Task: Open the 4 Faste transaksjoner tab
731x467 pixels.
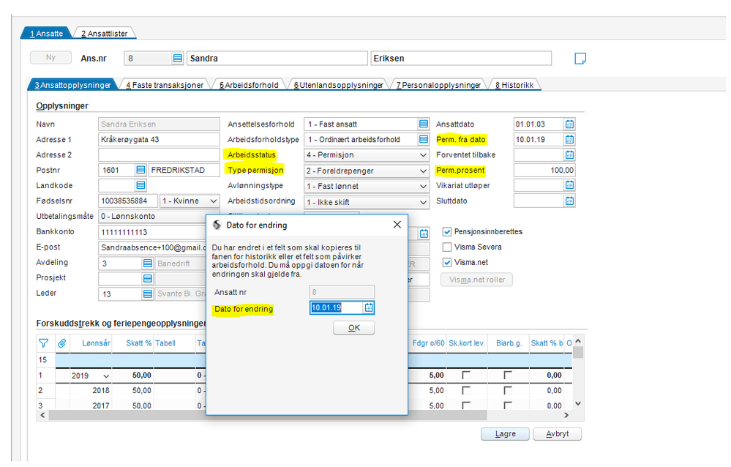Action: [165, 85]
